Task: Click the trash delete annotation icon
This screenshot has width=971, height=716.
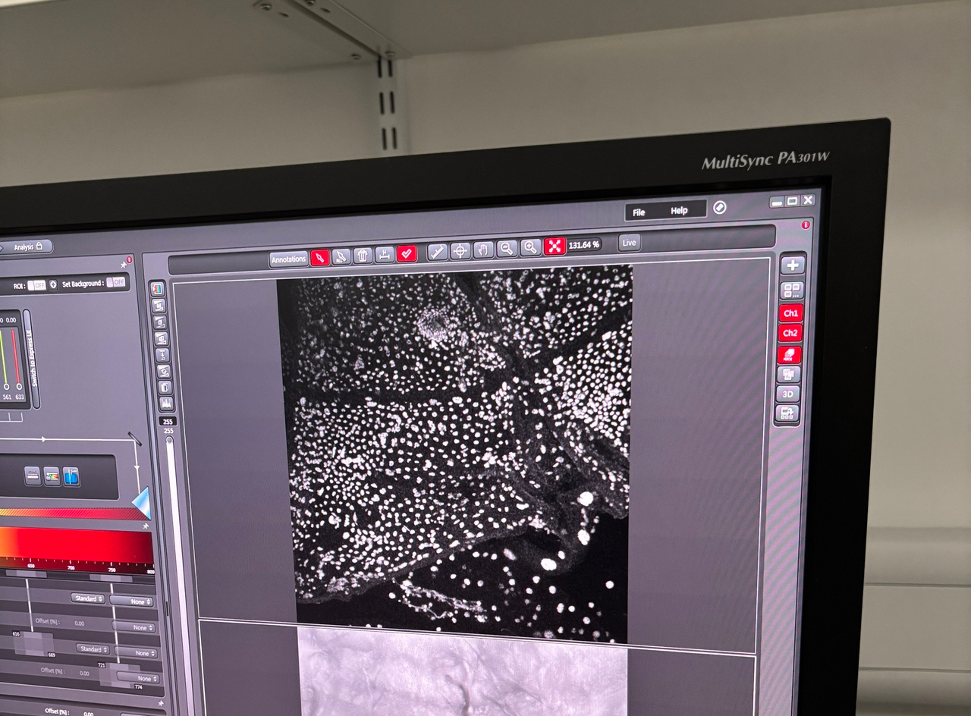Action: click(x=363, y=256)
